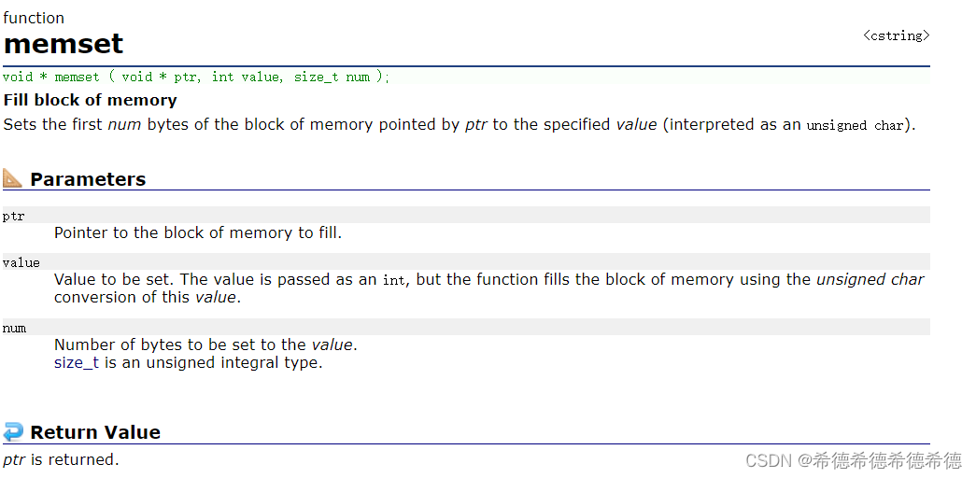Click the "Number of bytes to be set" line
Screen dimensions: 976x478
tap(206, 344)
